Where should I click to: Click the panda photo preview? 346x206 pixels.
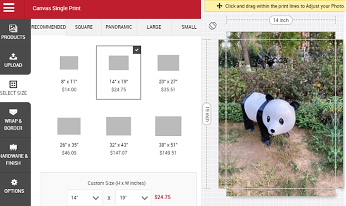tap(281, 114)
